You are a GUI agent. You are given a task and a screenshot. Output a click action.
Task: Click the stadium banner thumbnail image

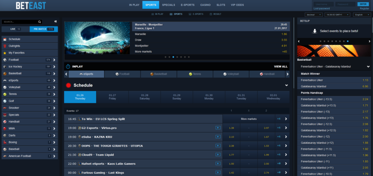(98, 38)
